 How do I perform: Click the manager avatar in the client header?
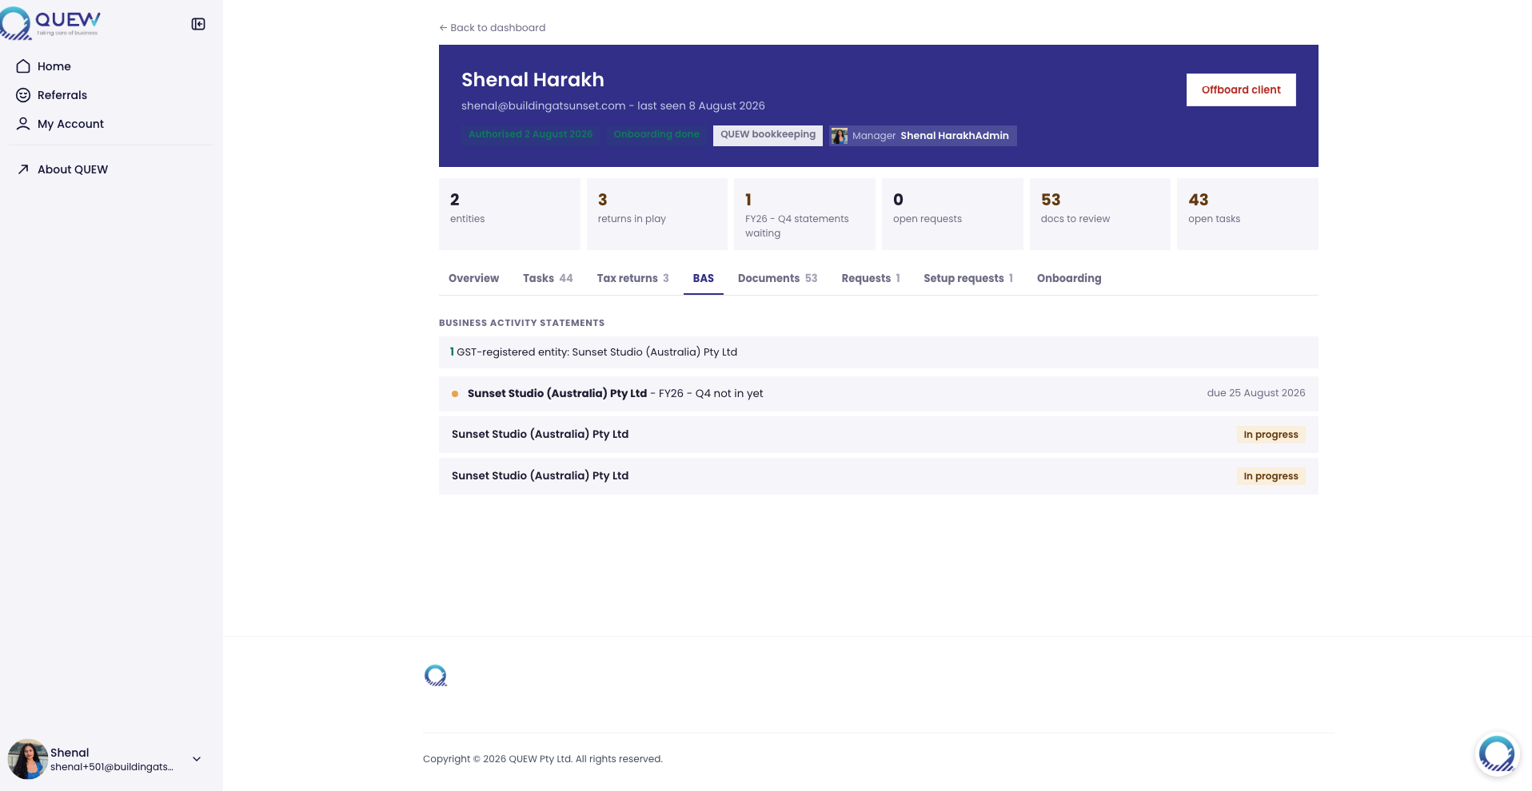pos(840,136)
